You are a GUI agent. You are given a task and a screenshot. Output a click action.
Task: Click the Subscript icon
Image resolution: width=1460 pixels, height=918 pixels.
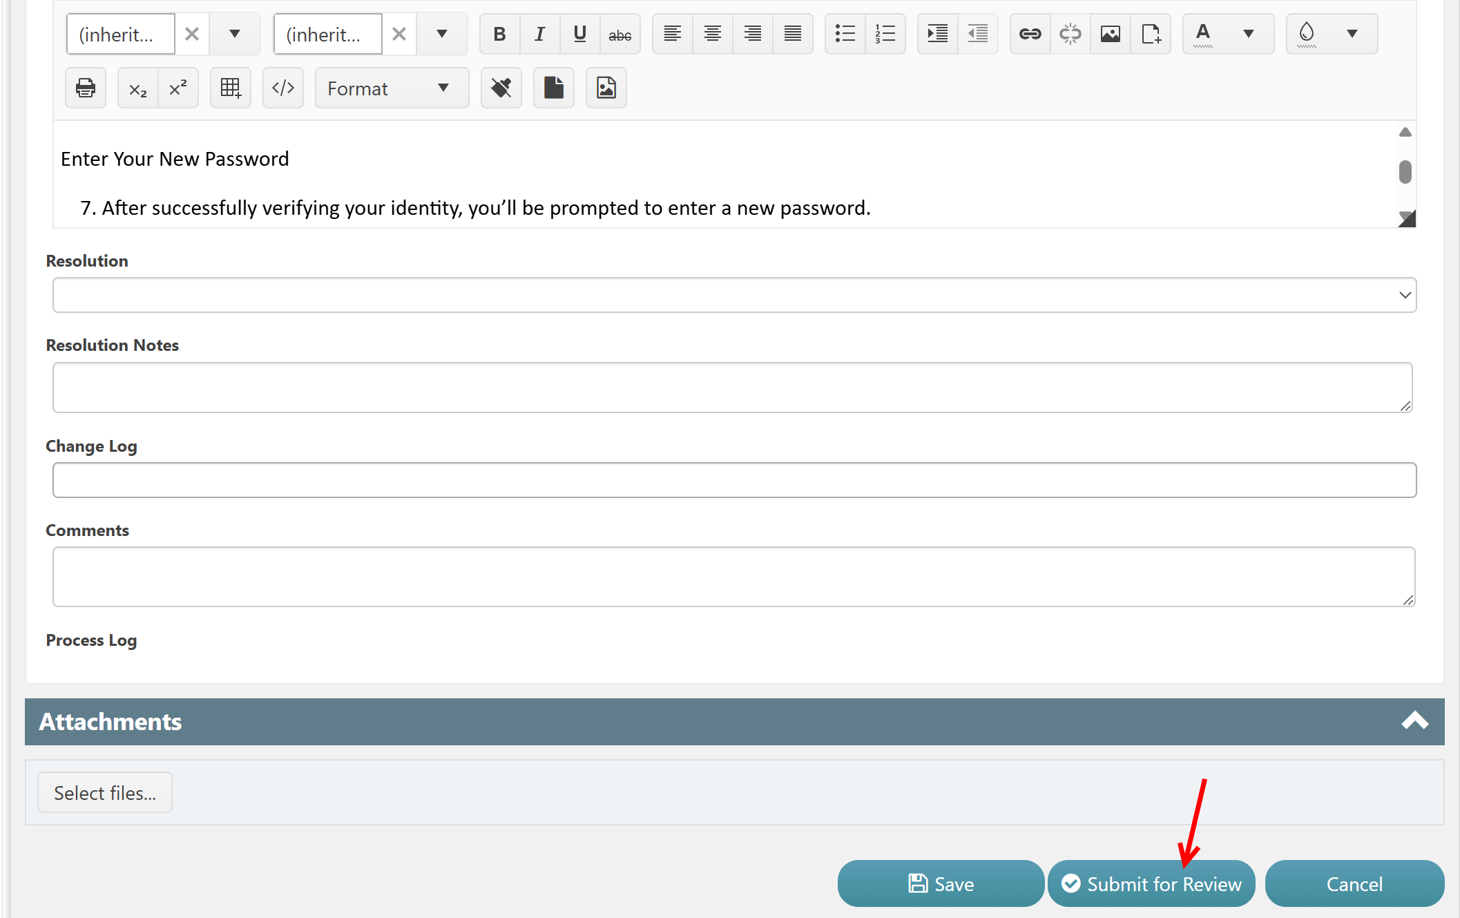[138, 88]
